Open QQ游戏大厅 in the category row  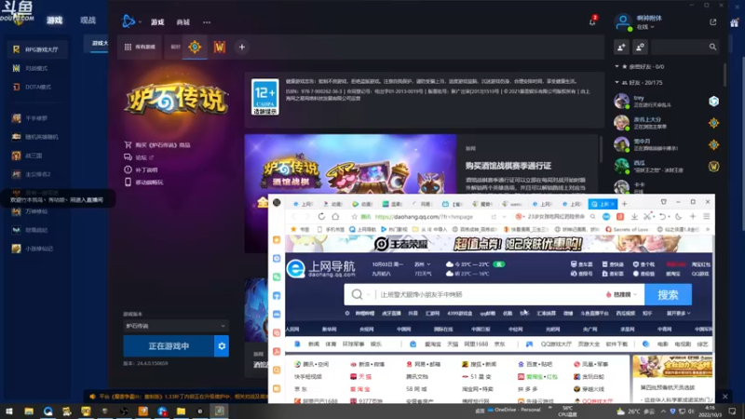point(555,344)
